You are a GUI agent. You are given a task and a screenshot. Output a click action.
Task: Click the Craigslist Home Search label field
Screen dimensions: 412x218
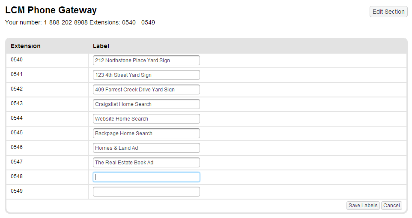coord(146,104)
